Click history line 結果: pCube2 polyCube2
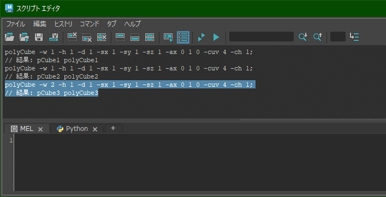 tap(51, 77)
